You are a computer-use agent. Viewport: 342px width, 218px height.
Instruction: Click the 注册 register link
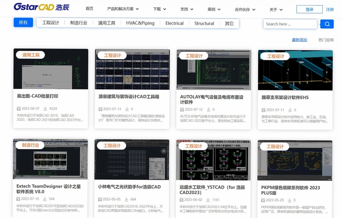click(x=330, y=9)
